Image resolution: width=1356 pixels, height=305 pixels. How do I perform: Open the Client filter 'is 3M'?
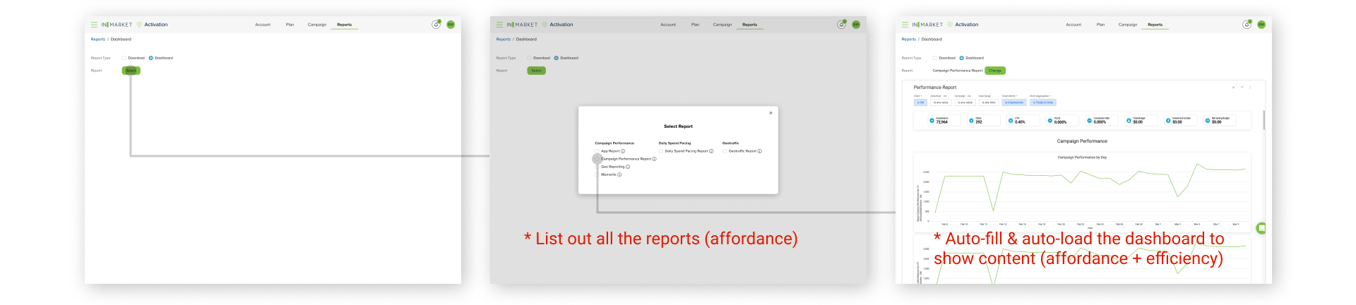point(920,102)
